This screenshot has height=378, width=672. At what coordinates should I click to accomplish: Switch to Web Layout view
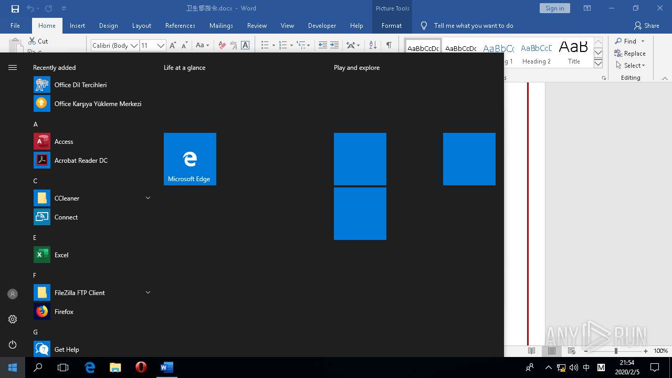tap(571, 351)
